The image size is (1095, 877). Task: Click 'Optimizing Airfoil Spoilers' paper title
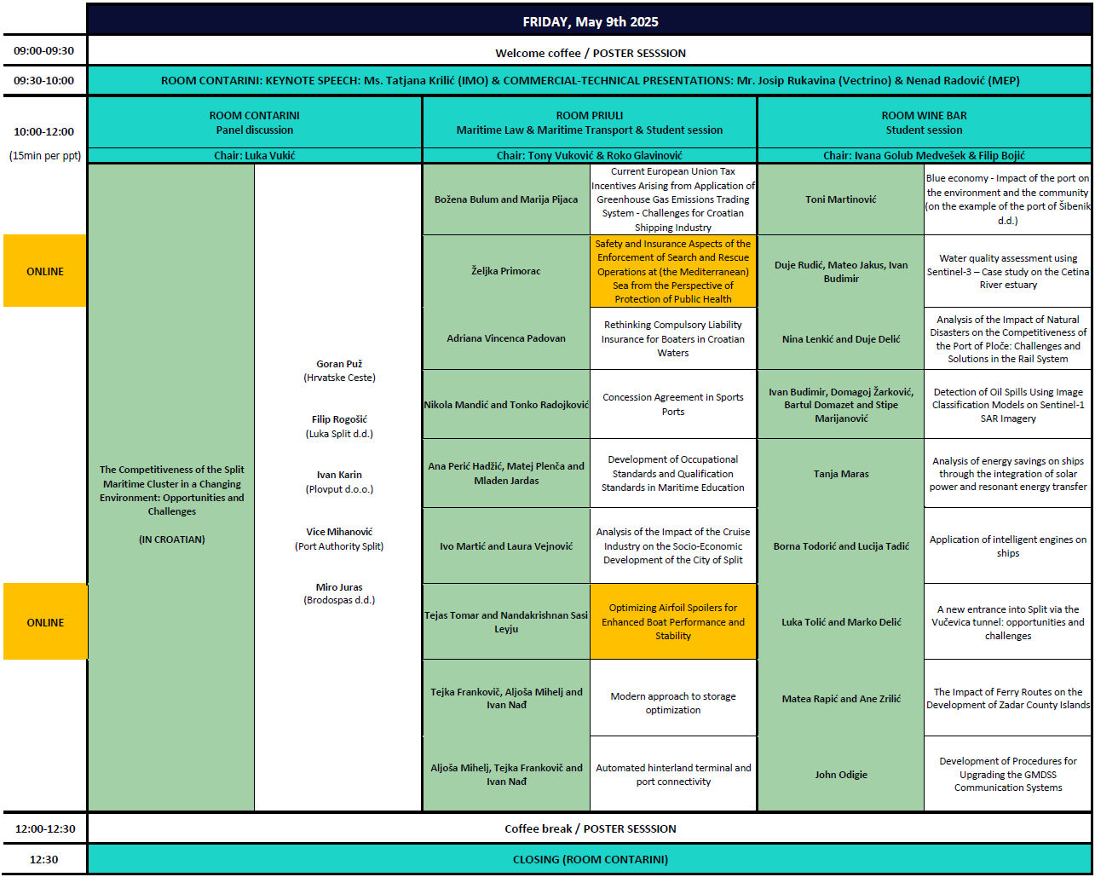tap(673, 622)
